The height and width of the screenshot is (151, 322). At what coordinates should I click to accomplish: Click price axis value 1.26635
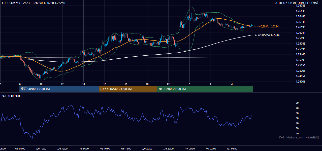click(301, 11)
